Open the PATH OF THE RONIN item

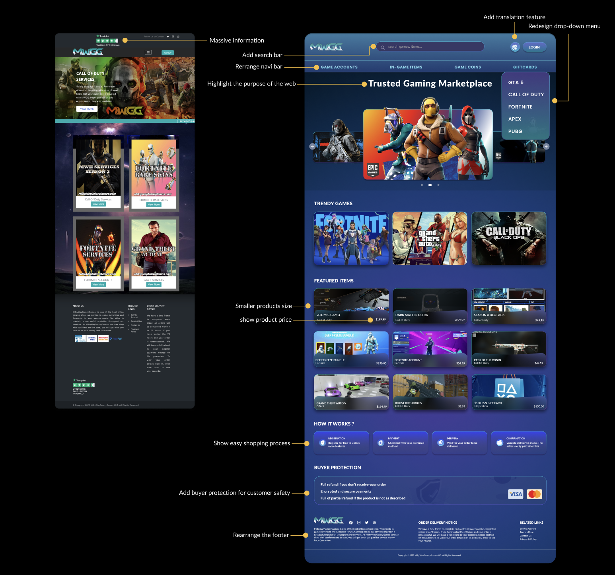click(509, 349)
